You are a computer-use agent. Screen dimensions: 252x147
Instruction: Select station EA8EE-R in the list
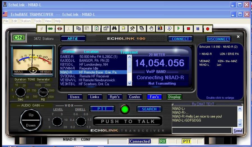tap(93, 57)
